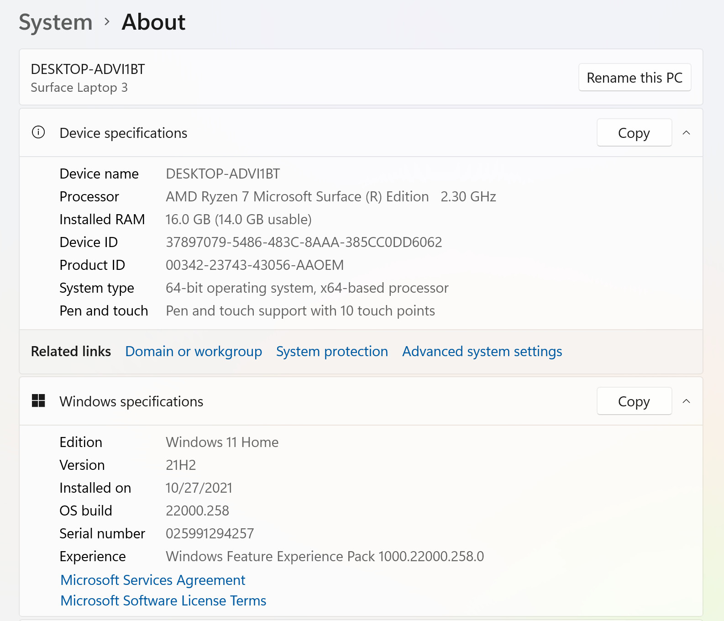Select Edition value Windows 11 Home

click(x=222, y=442)
